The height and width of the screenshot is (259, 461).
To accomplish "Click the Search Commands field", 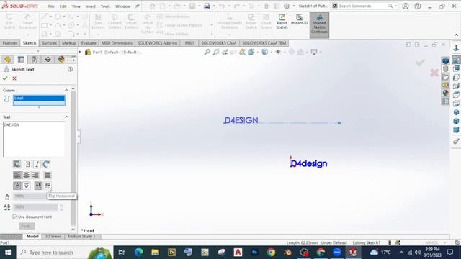I will [x=363, y=6].
